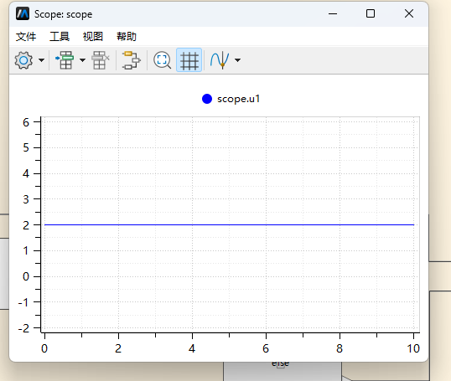Click the blue signal line in plot
This screenshot has width=451, height=381.
(x=229, y=224)
